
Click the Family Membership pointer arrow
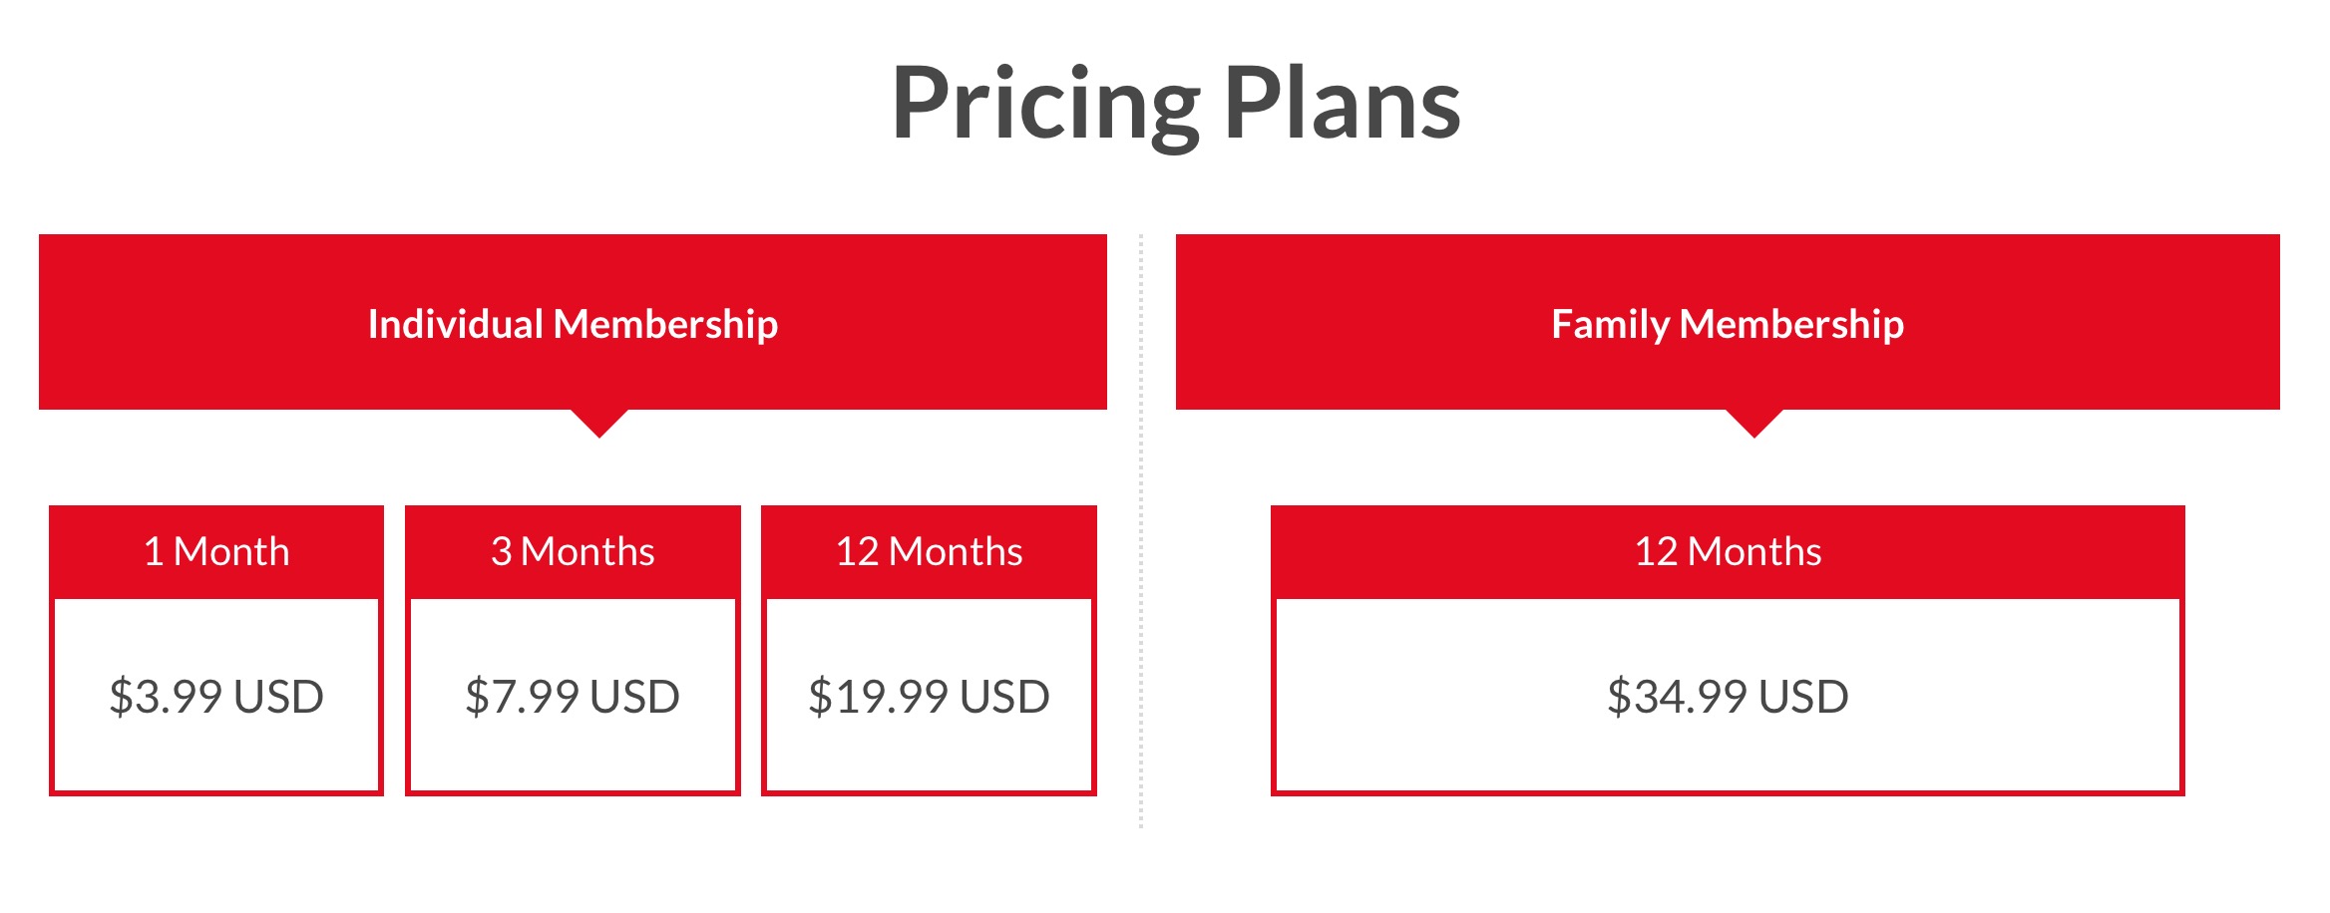point(1753,423)
